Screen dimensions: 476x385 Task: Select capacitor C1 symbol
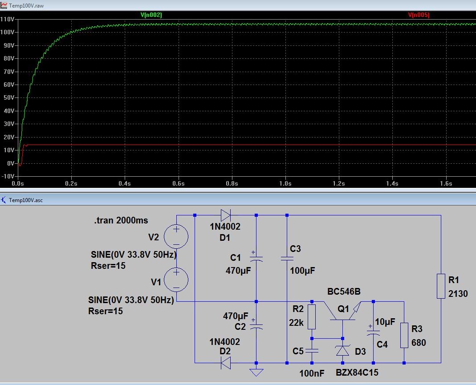[256, 257]
